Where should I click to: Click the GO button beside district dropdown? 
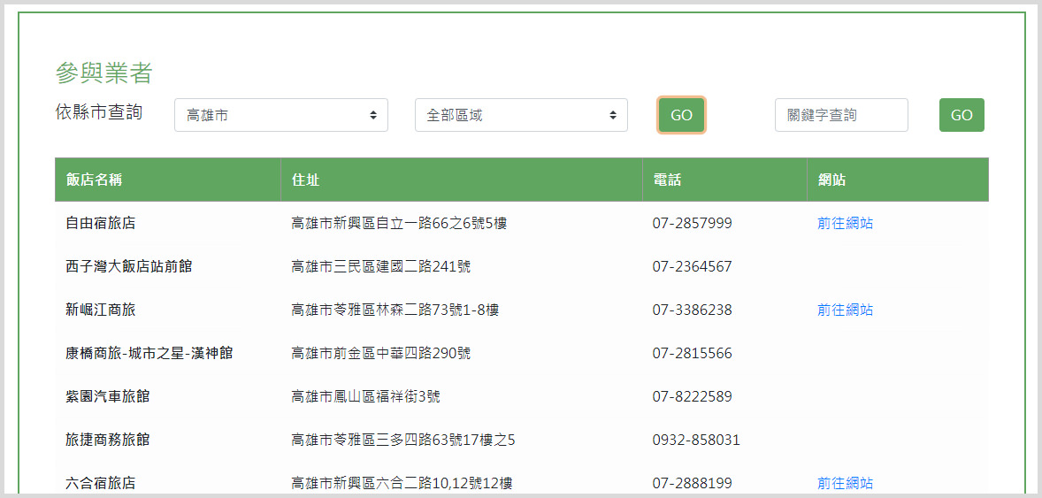[x=681, y=115]
